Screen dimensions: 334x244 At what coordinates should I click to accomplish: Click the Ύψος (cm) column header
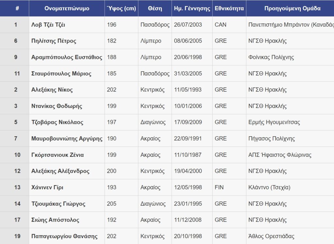(121, 8)
